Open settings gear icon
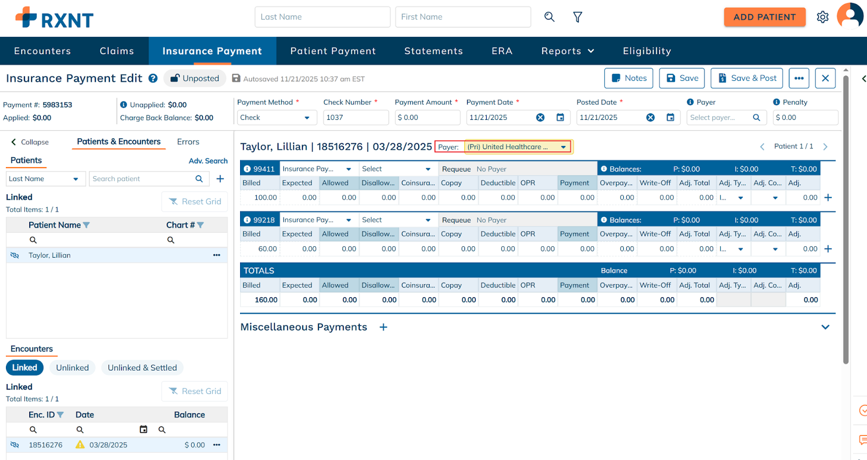The height and width of the screenshot is (460, 867). click(823, 17)
